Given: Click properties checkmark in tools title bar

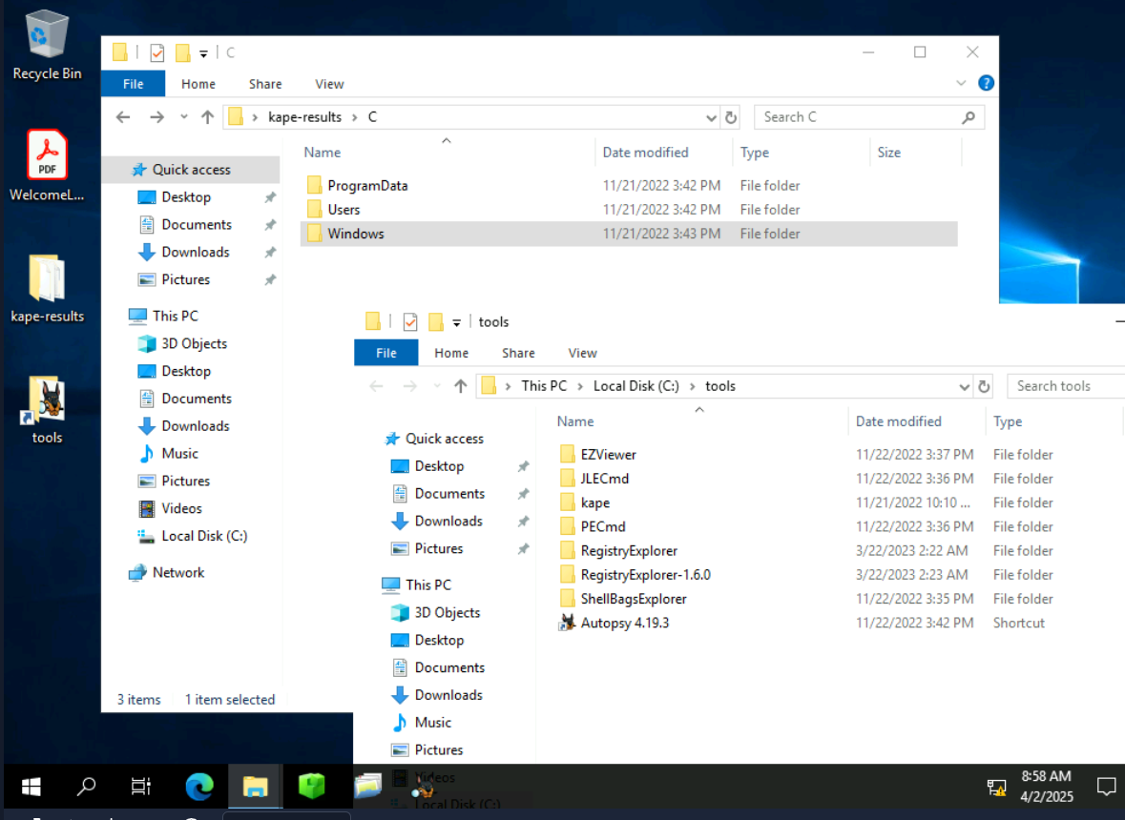Looking at the screenshot, I should (410, 322).
